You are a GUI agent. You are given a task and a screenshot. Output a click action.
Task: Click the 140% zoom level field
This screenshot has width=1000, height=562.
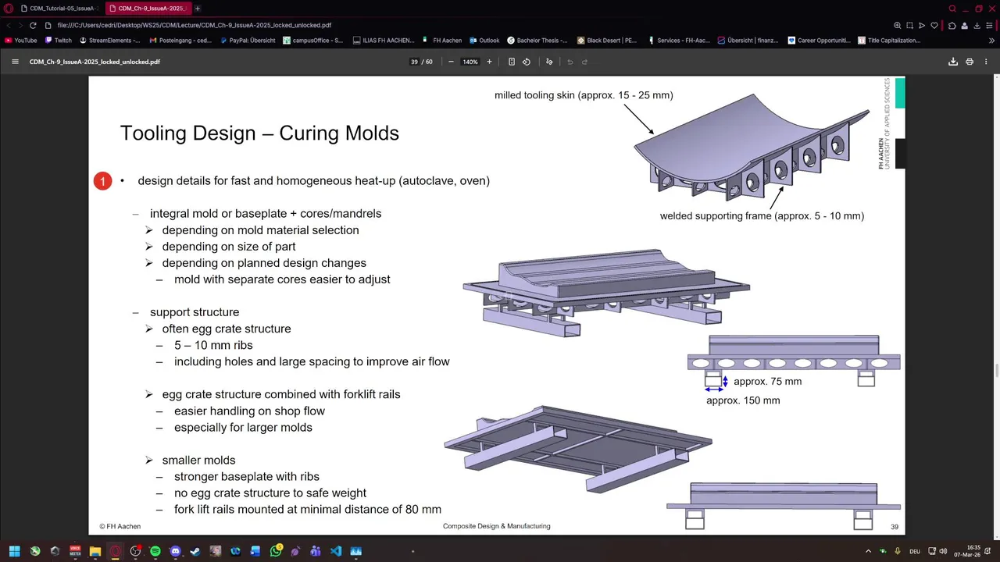tap(470, 62)
